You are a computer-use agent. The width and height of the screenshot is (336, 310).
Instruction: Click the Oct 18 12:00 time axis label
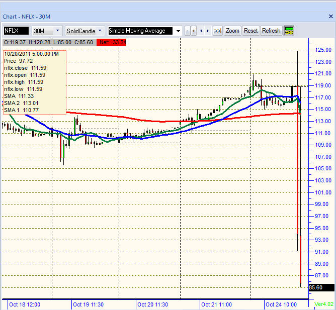click(x=25, y=304)
